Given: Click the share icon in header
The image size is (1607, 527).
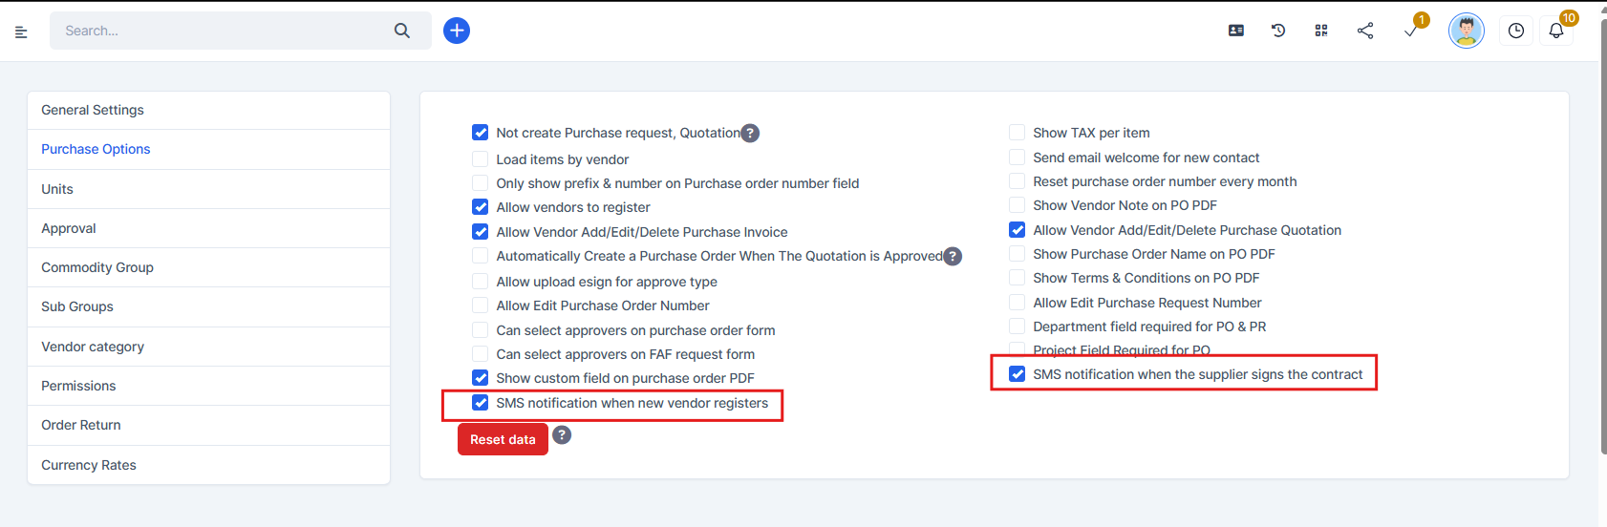Looking at the screenshot, I should click(x=1365, y=31).
